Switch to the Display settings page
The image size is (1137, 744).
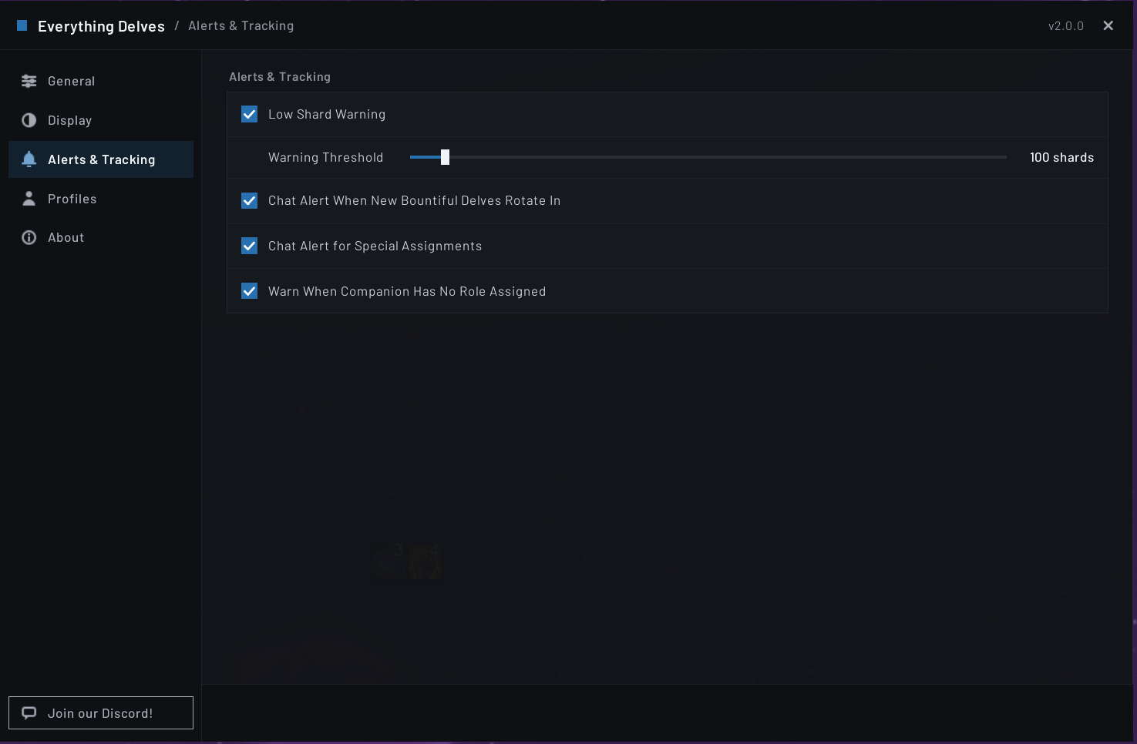coord(101,120)
